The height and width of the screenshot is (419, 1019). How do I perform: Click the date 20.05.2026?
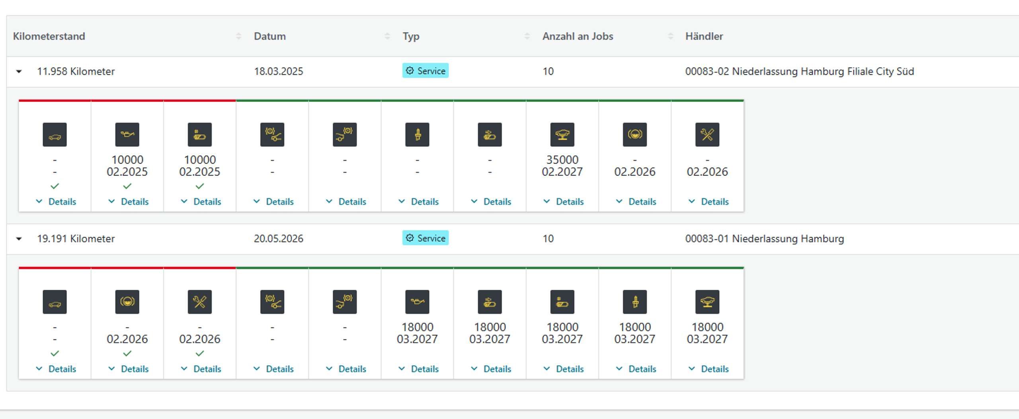(279, 239)
